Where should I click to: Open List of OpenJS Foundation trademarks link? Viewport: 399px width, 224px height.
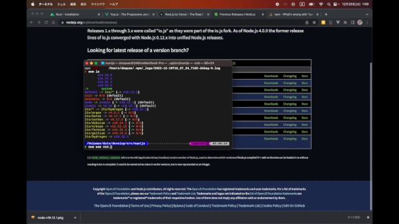pyautogui.click(x=273, y=194)
